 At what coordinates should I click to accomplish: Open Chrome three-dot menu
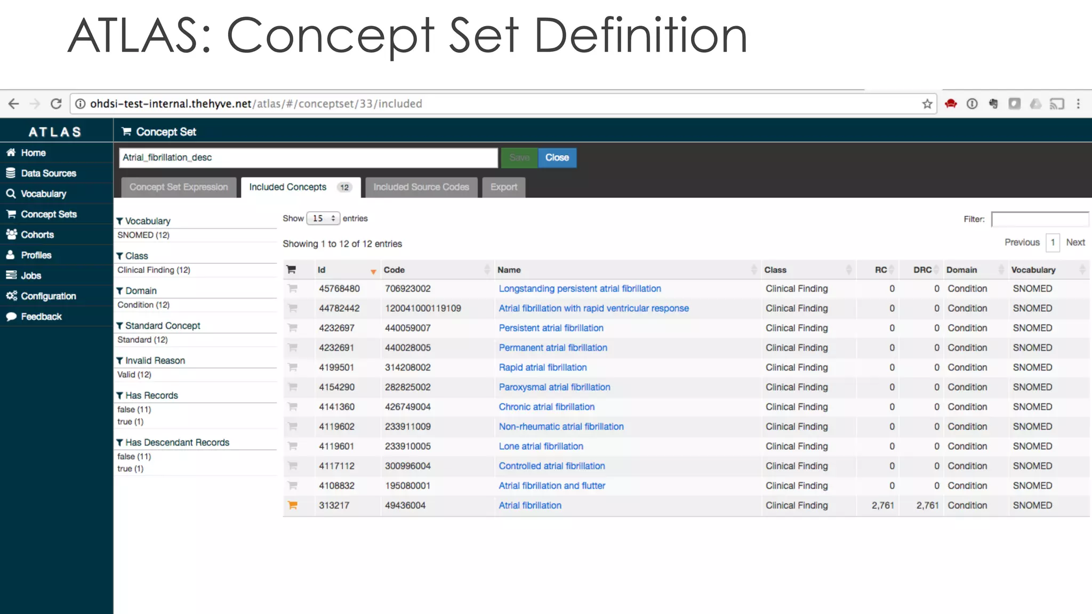coord(1078,104)
